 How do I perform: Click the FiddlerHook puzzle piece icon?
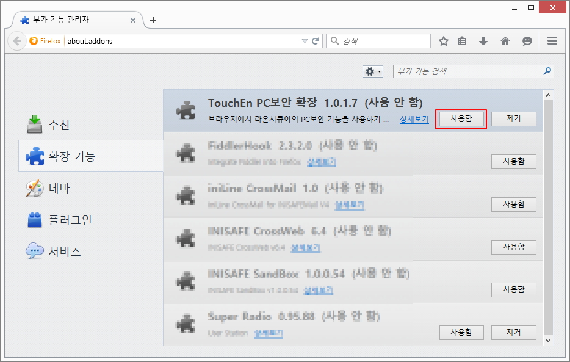186,153
